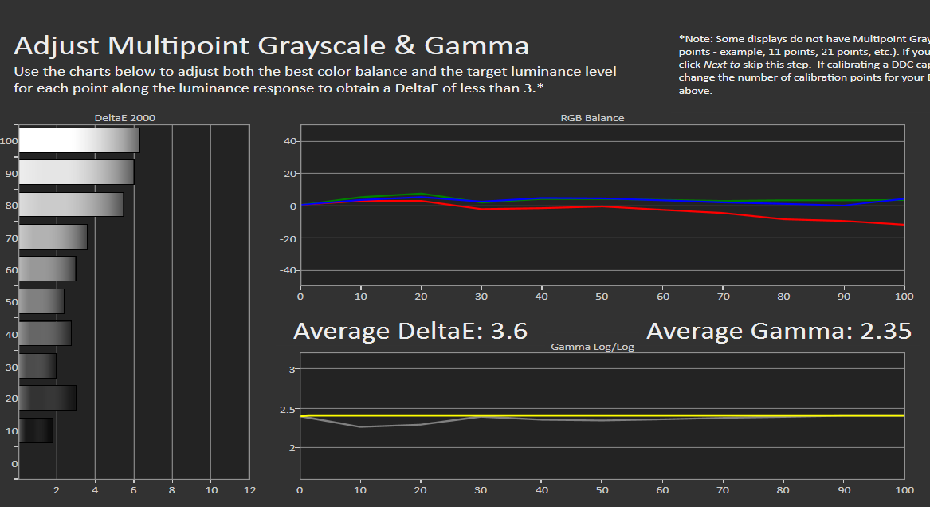Viewport: 930px width, 507px height.
Task: Click the 100% white bar in DeltaE chart
Action: click(x=79, y=140)
